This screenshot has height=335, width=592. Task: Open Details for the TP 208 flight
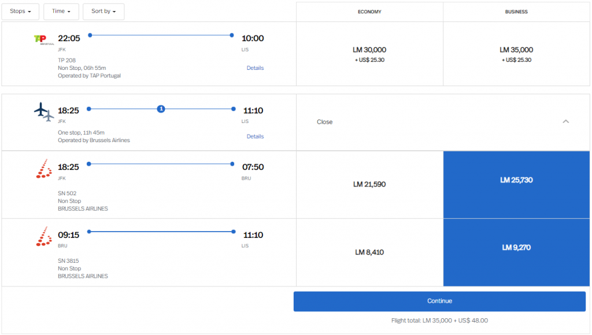(x=255, y=68)
